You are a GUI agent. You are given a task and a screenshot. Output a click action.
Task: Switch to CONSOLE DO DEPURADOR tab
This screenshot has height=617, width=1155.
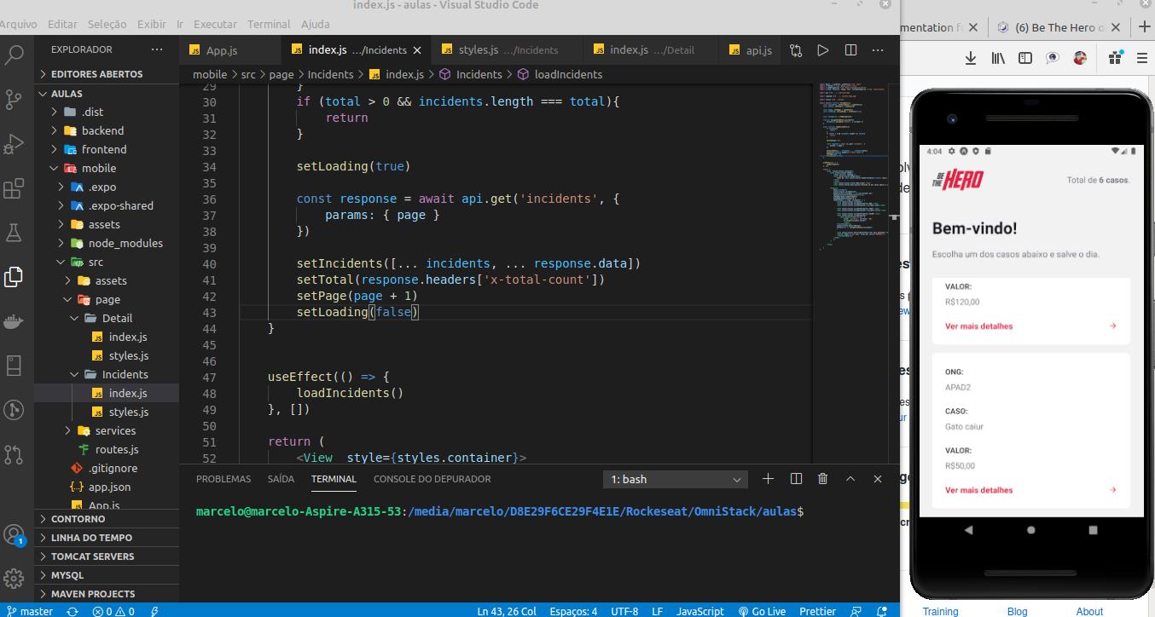click(432, 479)
